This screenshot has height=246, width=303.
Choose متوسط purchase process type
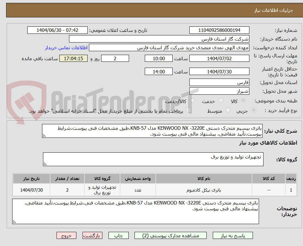point(228,110)
